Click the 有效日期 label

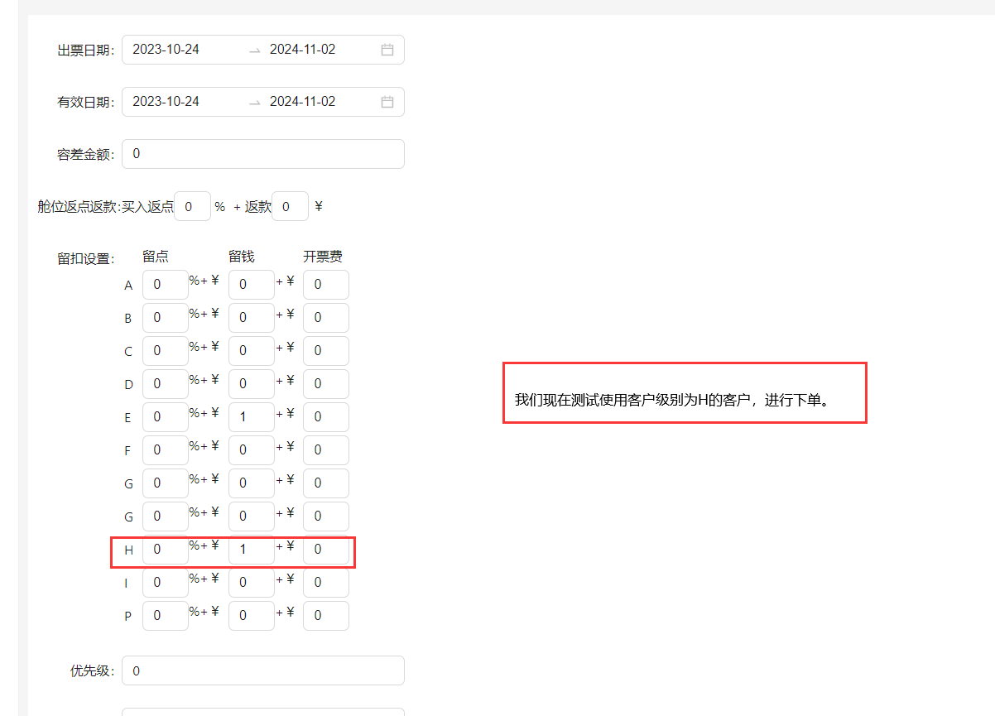[x=86, y=103]
